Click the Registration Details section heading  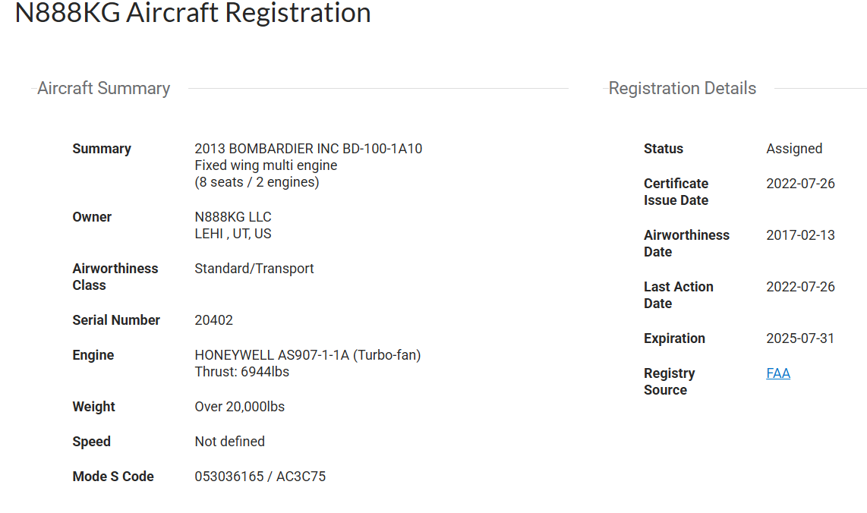pyautogui.click(x=682, y=89)
